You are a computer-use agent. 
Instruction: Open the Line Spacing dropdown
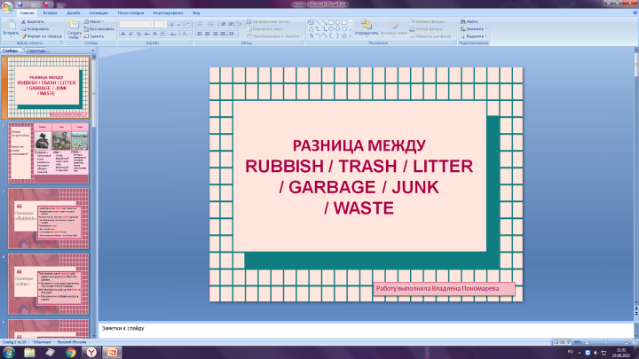(240, 25)
